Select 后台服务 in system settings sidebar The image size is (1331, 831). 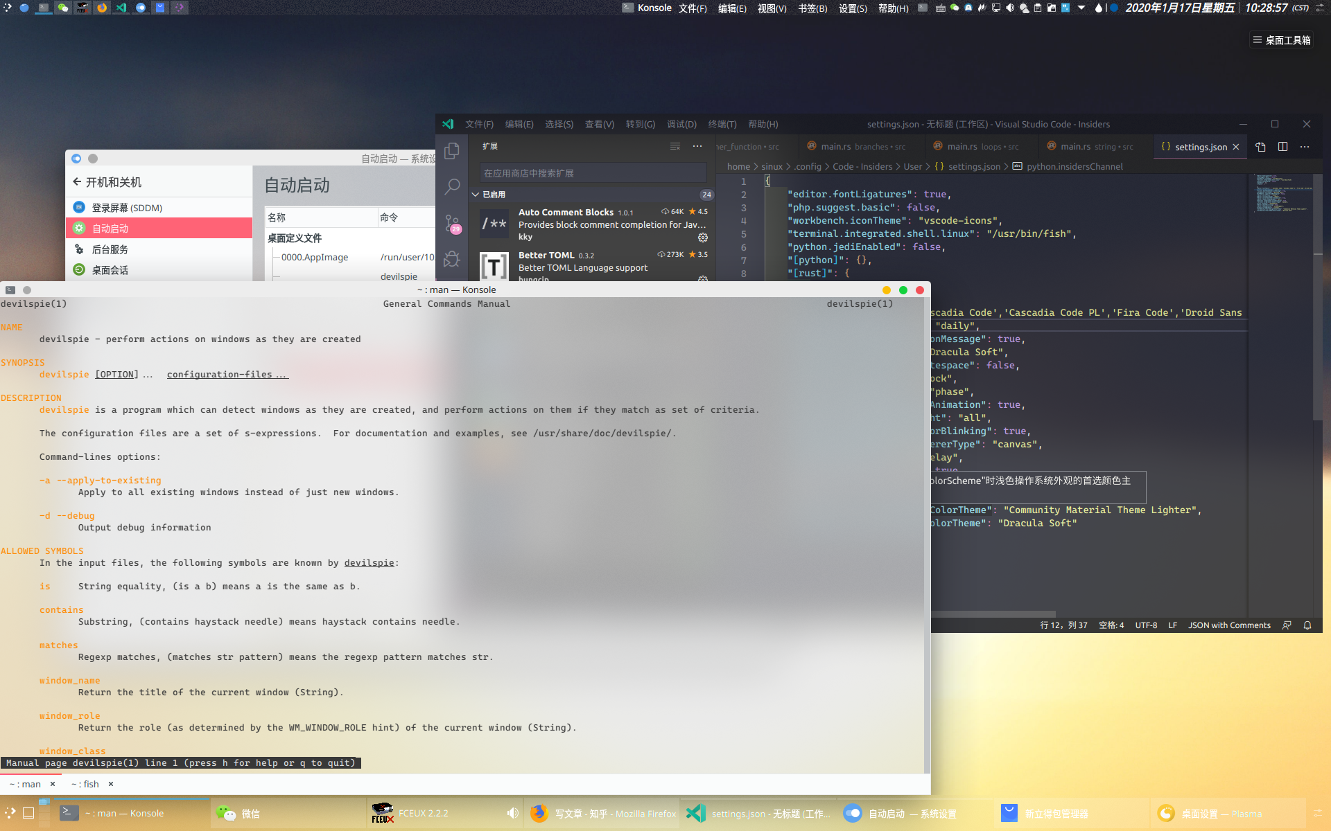tap(110, 249)
